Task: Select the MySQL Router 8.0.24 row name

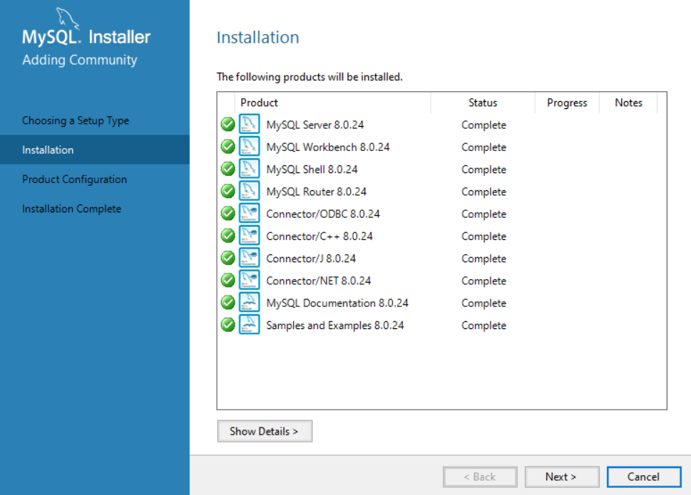Action: pos(317,192)
